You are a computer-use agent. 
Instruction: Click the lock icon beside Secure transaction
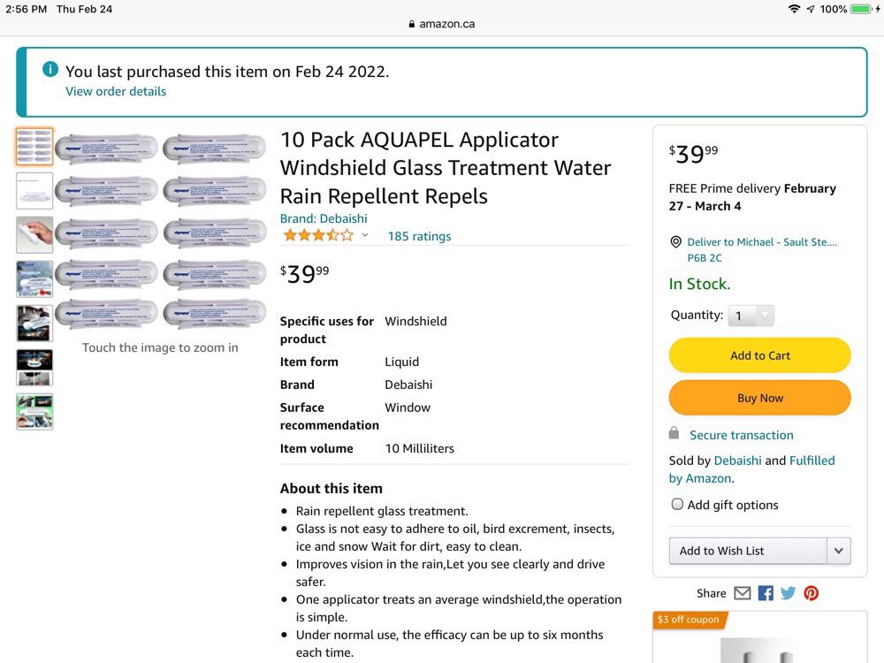pos(674,434)
